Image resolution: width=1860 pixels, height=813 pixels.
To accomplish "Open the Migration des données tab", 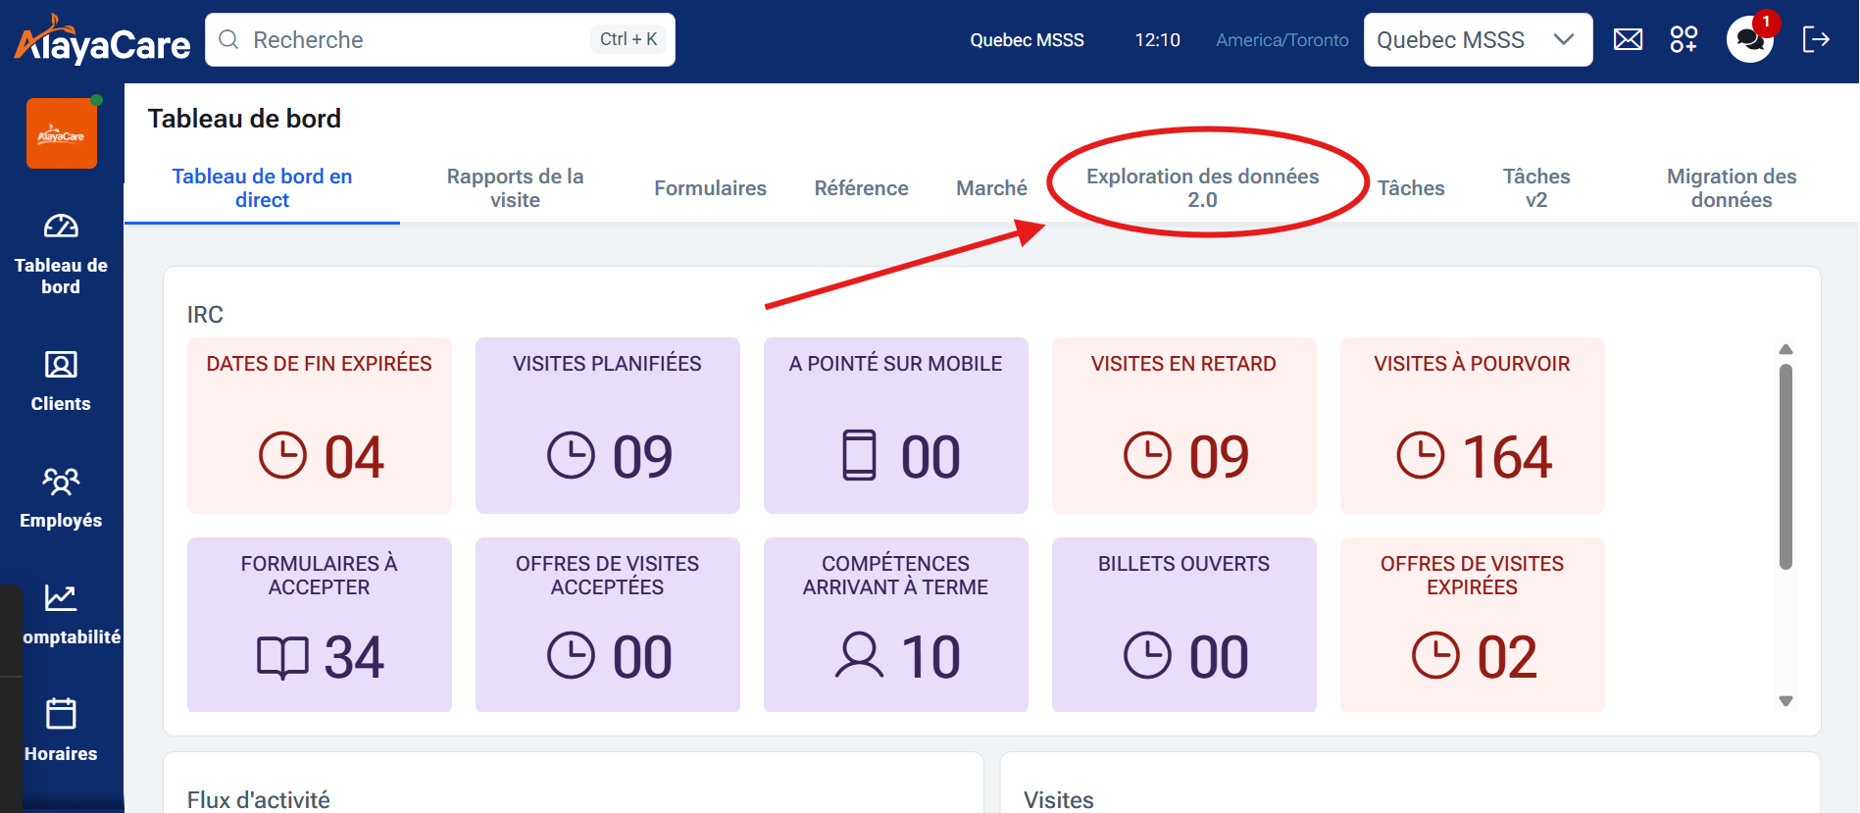I will 1731,187.
